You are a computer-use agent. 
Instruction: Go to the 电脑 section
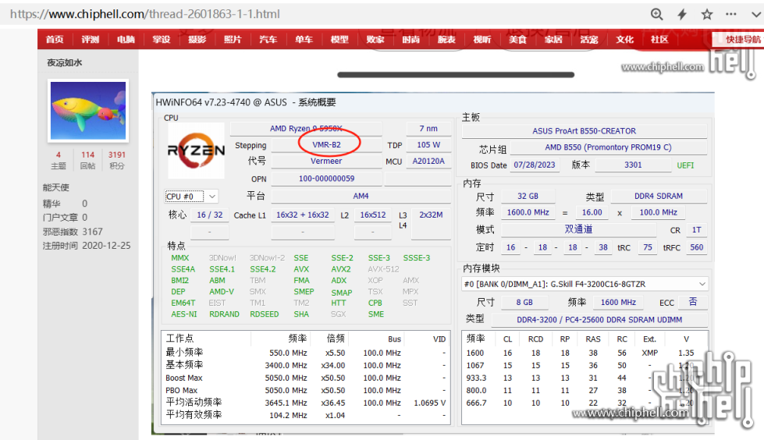(x=126, y=40)
